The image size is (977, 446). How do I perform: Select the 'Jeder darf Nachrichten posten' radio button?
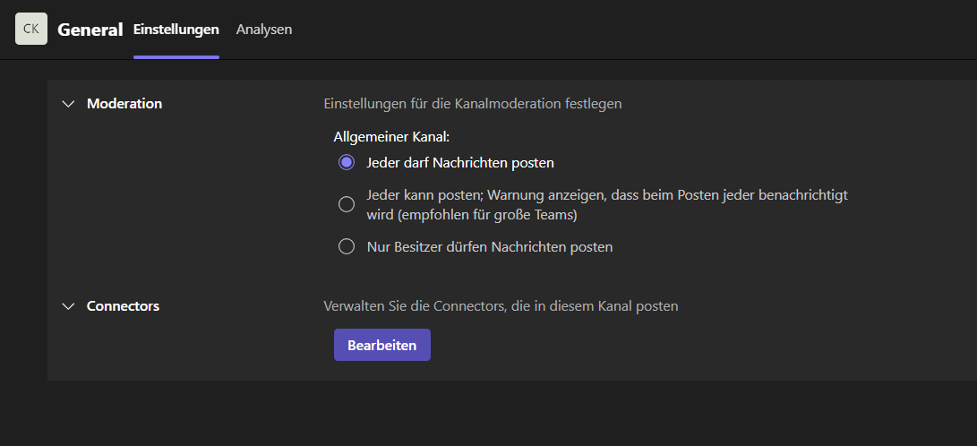point(347,163)
